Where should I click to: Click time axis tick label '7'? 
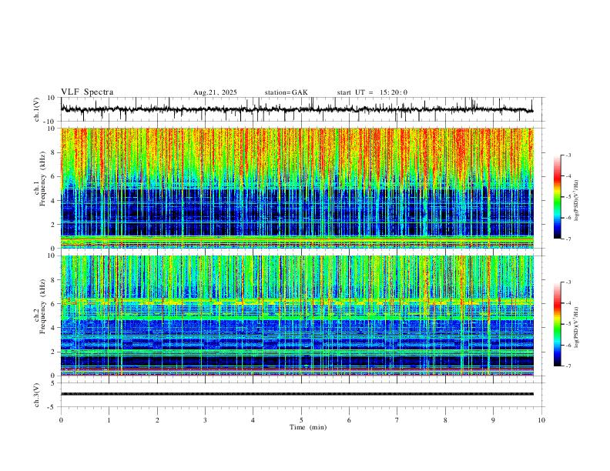click(397, 420)
